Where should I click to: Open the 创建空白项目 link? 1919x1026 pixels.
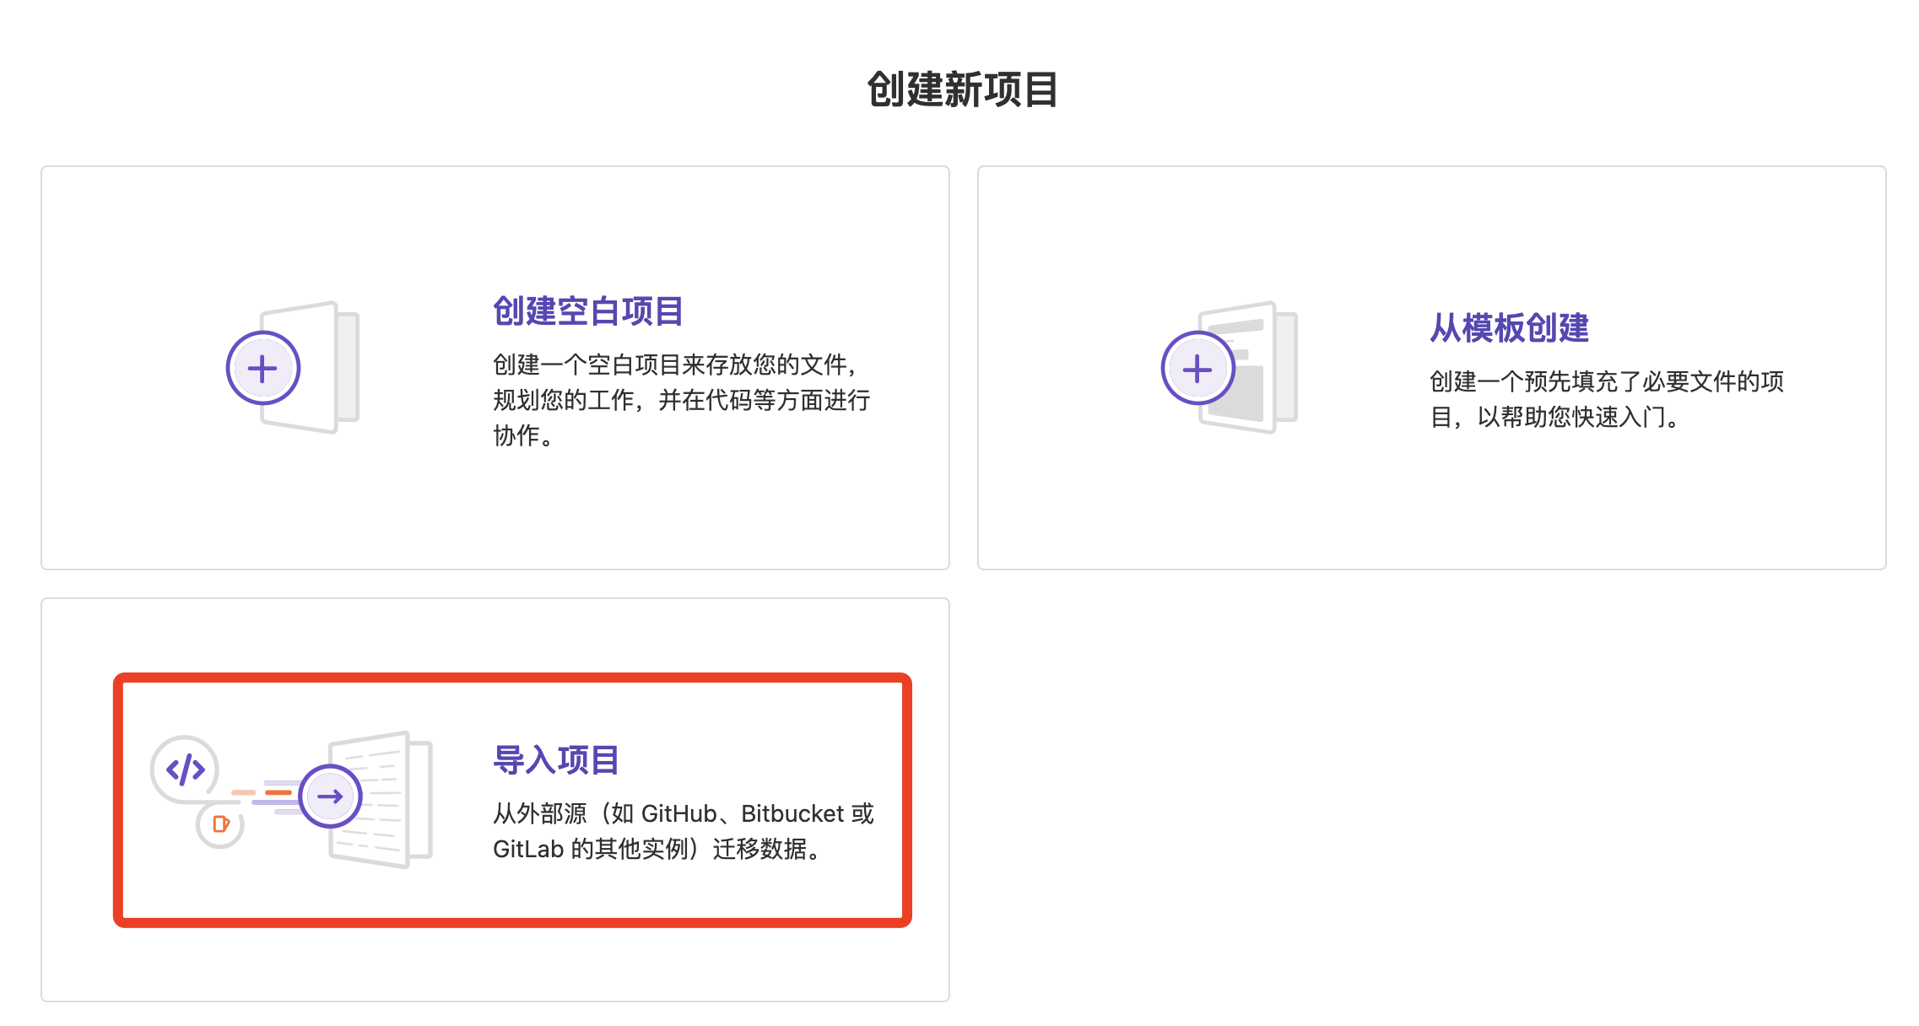coord(587,311)
